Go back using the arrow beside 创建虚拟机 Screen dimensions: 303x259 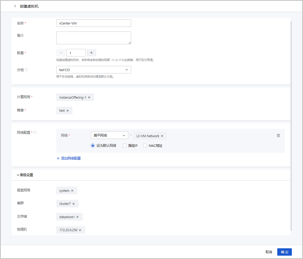click(15, 6)
